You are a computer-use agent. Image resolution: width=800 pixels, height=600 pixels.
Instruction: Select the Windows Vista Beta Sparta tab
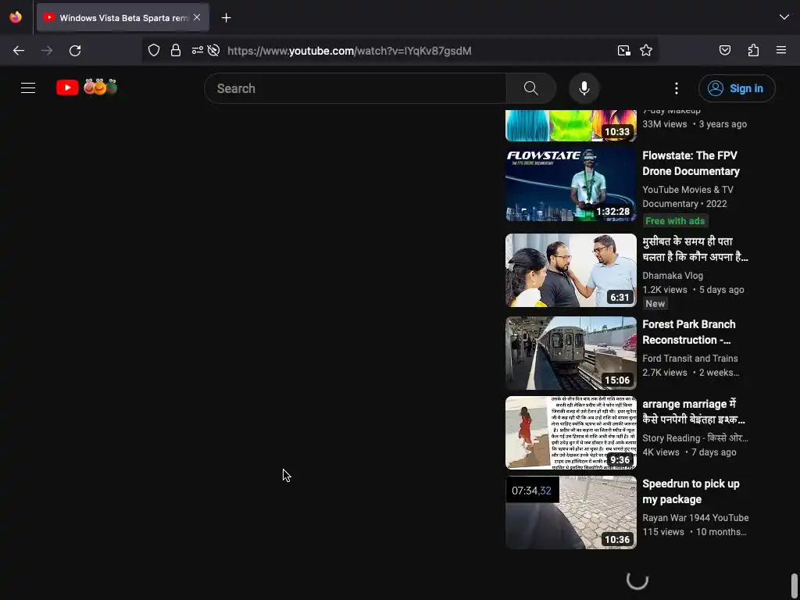point(123,17)
